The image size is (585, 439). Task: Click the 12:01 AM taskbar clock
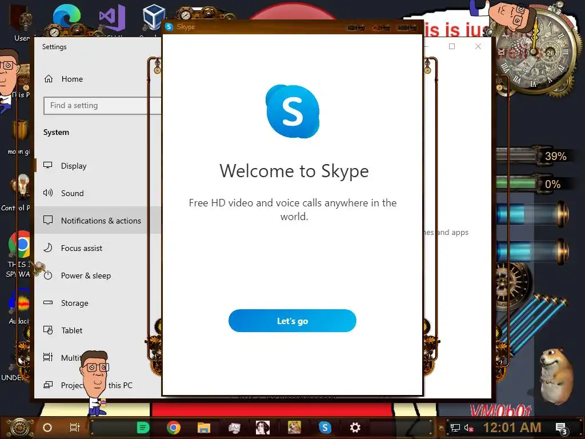(x=512, y=428)
